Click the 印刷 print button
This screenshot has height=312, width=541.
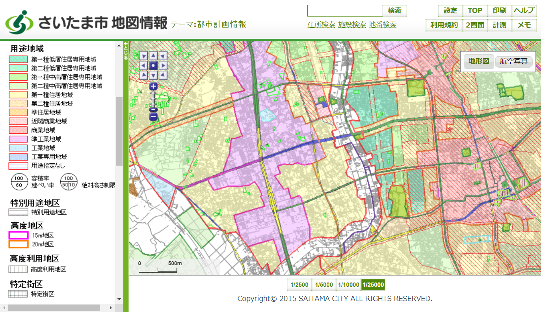(499, 10)
